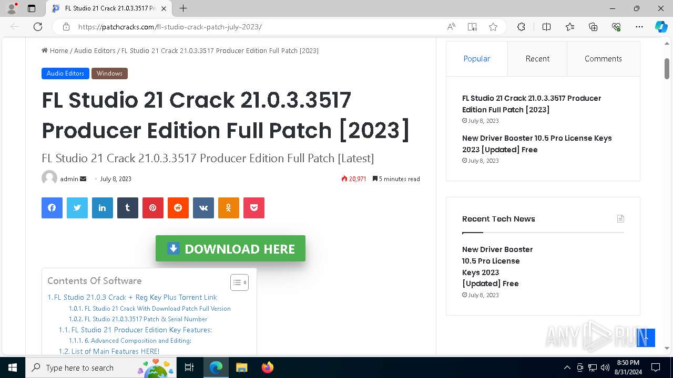Jump to Advanced Composition and Editing

[x=130, y=341]
